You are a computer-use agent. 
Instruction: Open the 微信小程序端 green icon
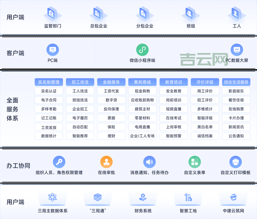point(142,49)
